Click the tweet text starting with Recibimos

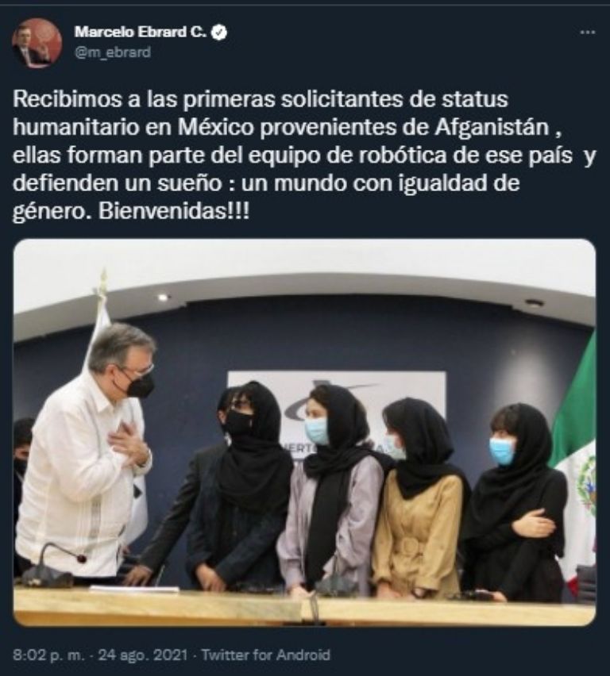point(304,156)
